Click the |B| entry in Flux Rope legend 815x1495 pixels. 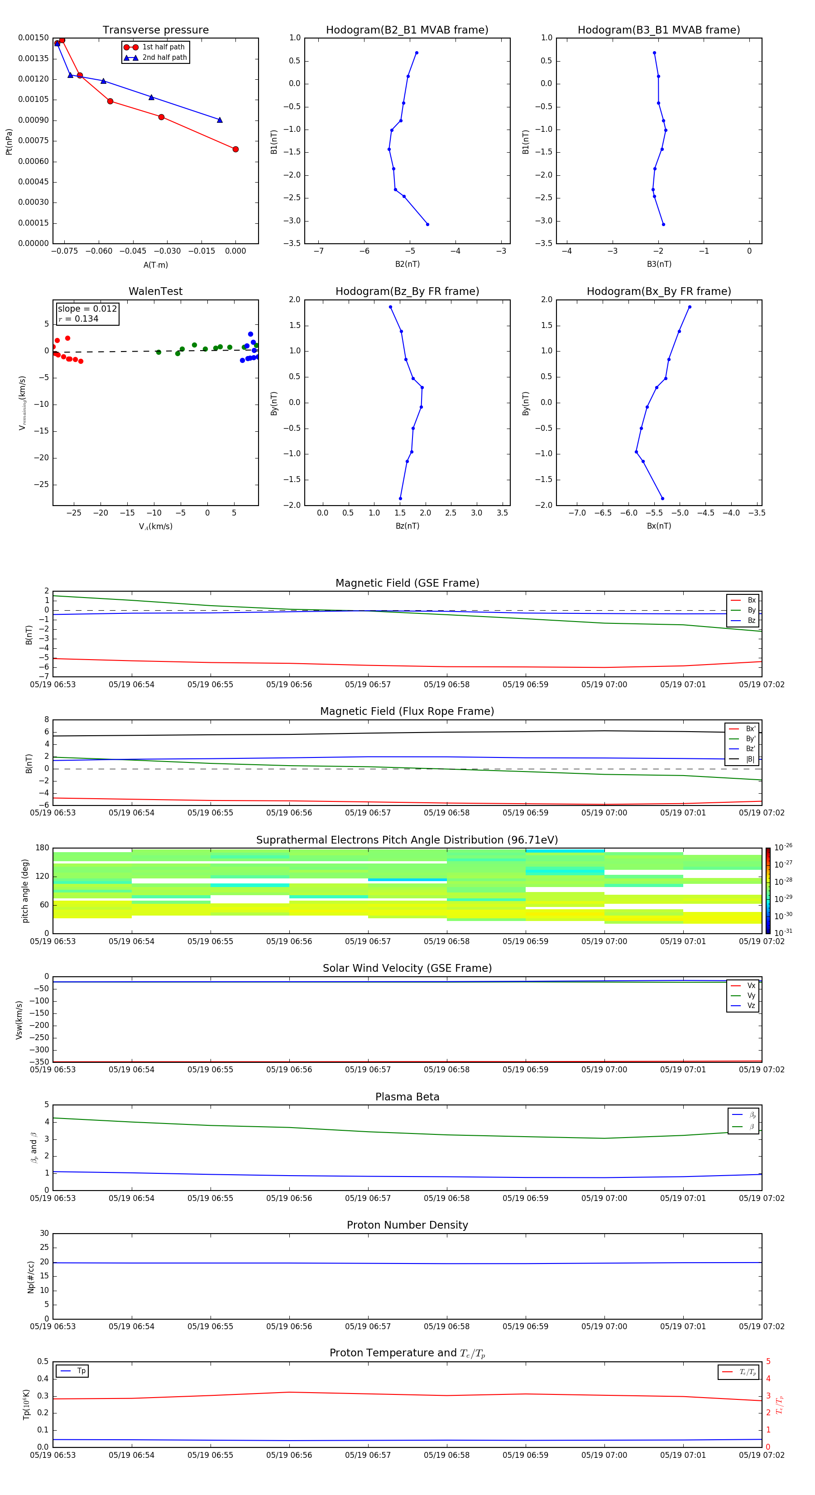742,759
